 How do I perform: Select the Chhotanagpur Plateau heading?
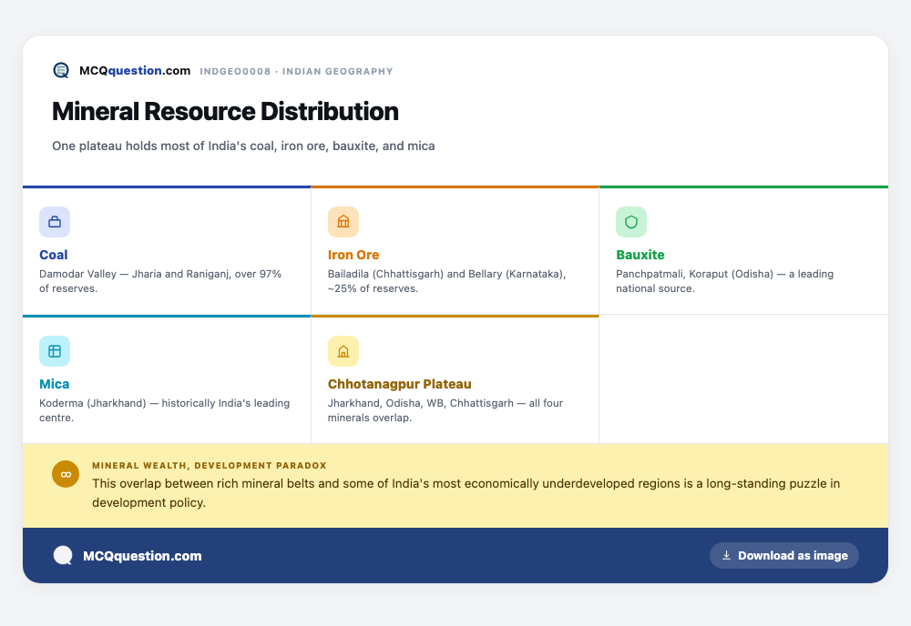[x=400, y=384]
